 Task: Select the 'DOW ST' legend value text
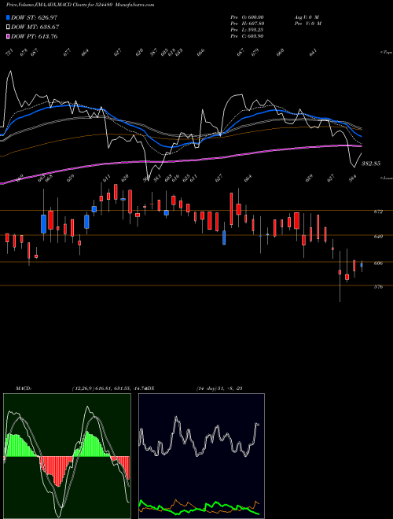[x=34, y=17]
